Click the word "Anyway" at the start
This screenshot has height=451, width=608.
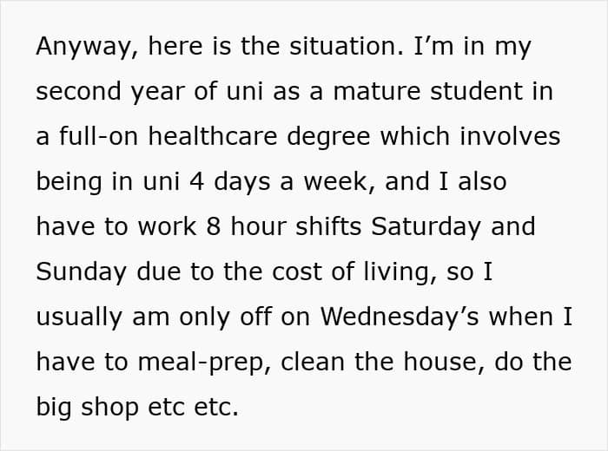[81, 47]
